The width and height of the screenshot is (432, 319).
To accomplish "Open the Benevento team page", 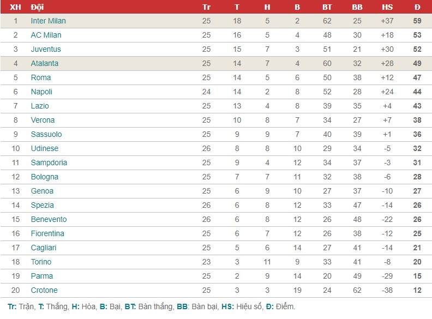I will [49, 220].
